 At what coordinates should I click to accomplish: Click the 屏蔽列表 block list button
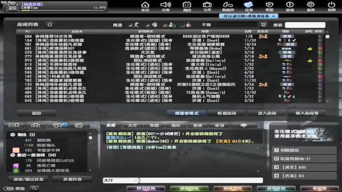click(x=72, y=179)
